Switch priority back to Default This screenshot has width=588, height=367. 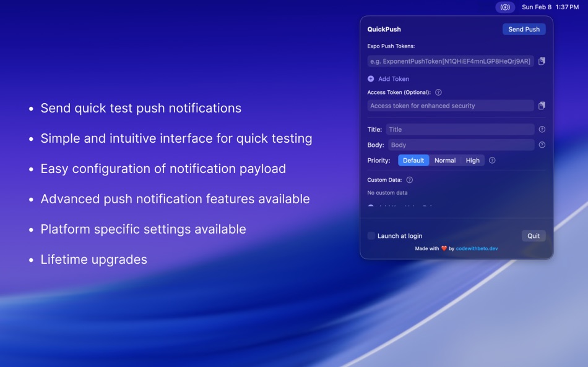coord(413,160)
